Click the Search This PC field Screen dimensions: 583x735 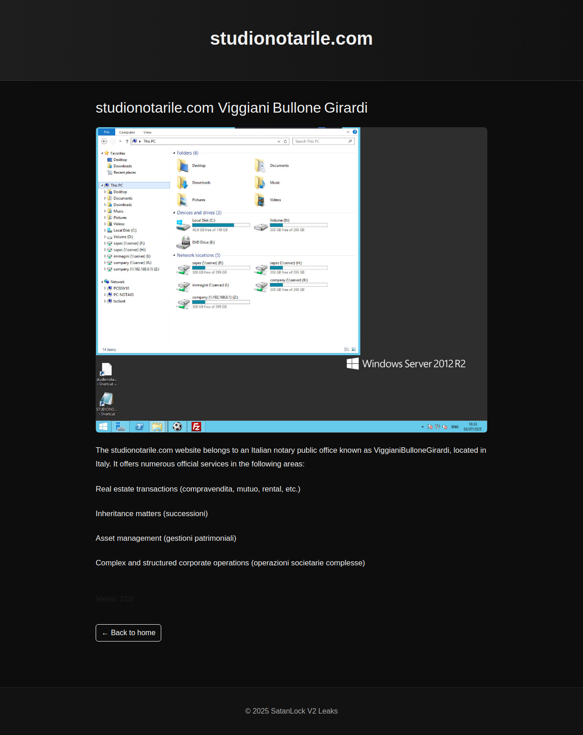[x=323, y=141]
